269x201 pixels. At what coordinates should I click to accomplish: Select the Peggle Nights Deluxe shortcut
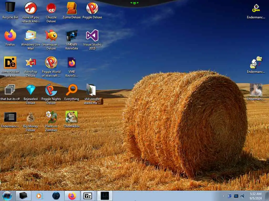[x=51, y=94]
